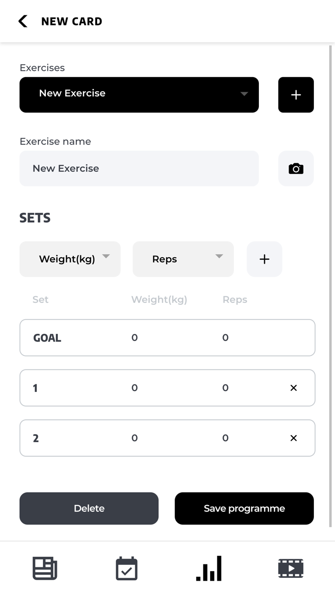Select the Set column header

tap(40, 299)
